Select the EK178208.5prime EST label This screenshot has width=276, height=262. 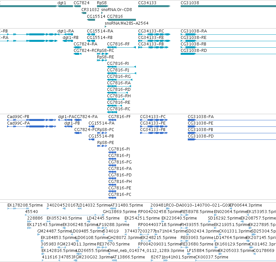tap(25, 205)
